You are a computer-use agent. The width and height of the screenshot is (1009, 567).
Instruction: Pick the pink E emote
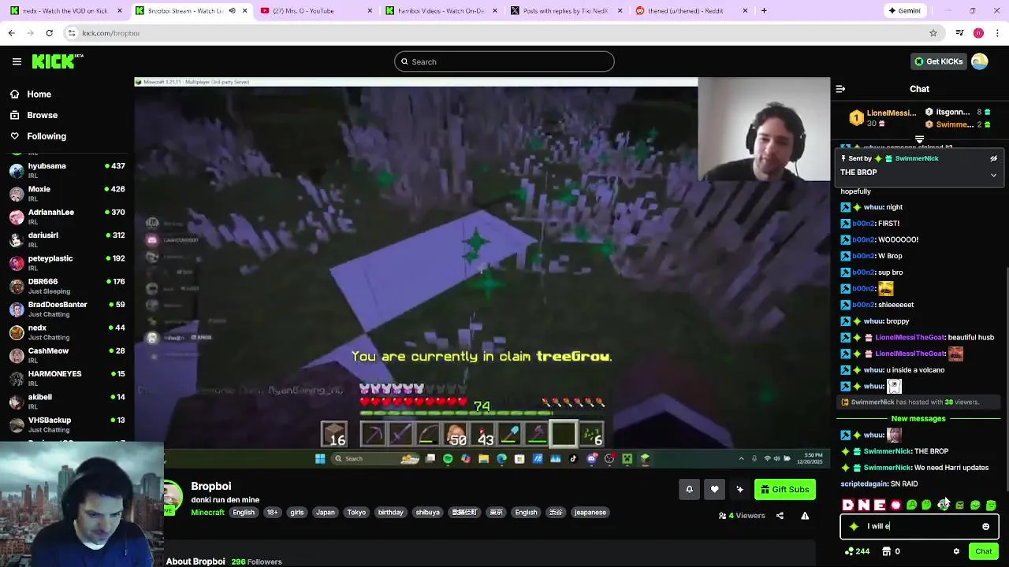tap(880, 506)
